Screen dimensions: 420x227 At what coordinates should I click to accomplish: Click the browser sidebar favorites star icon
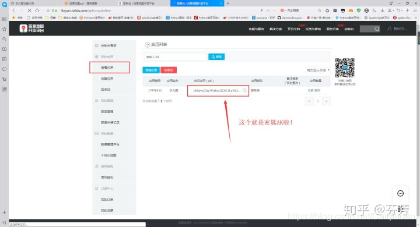tap(4, 29)
